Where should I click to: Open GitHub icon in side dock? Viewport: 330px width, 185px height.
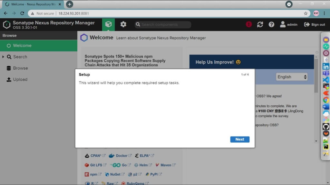click(326, 127)
